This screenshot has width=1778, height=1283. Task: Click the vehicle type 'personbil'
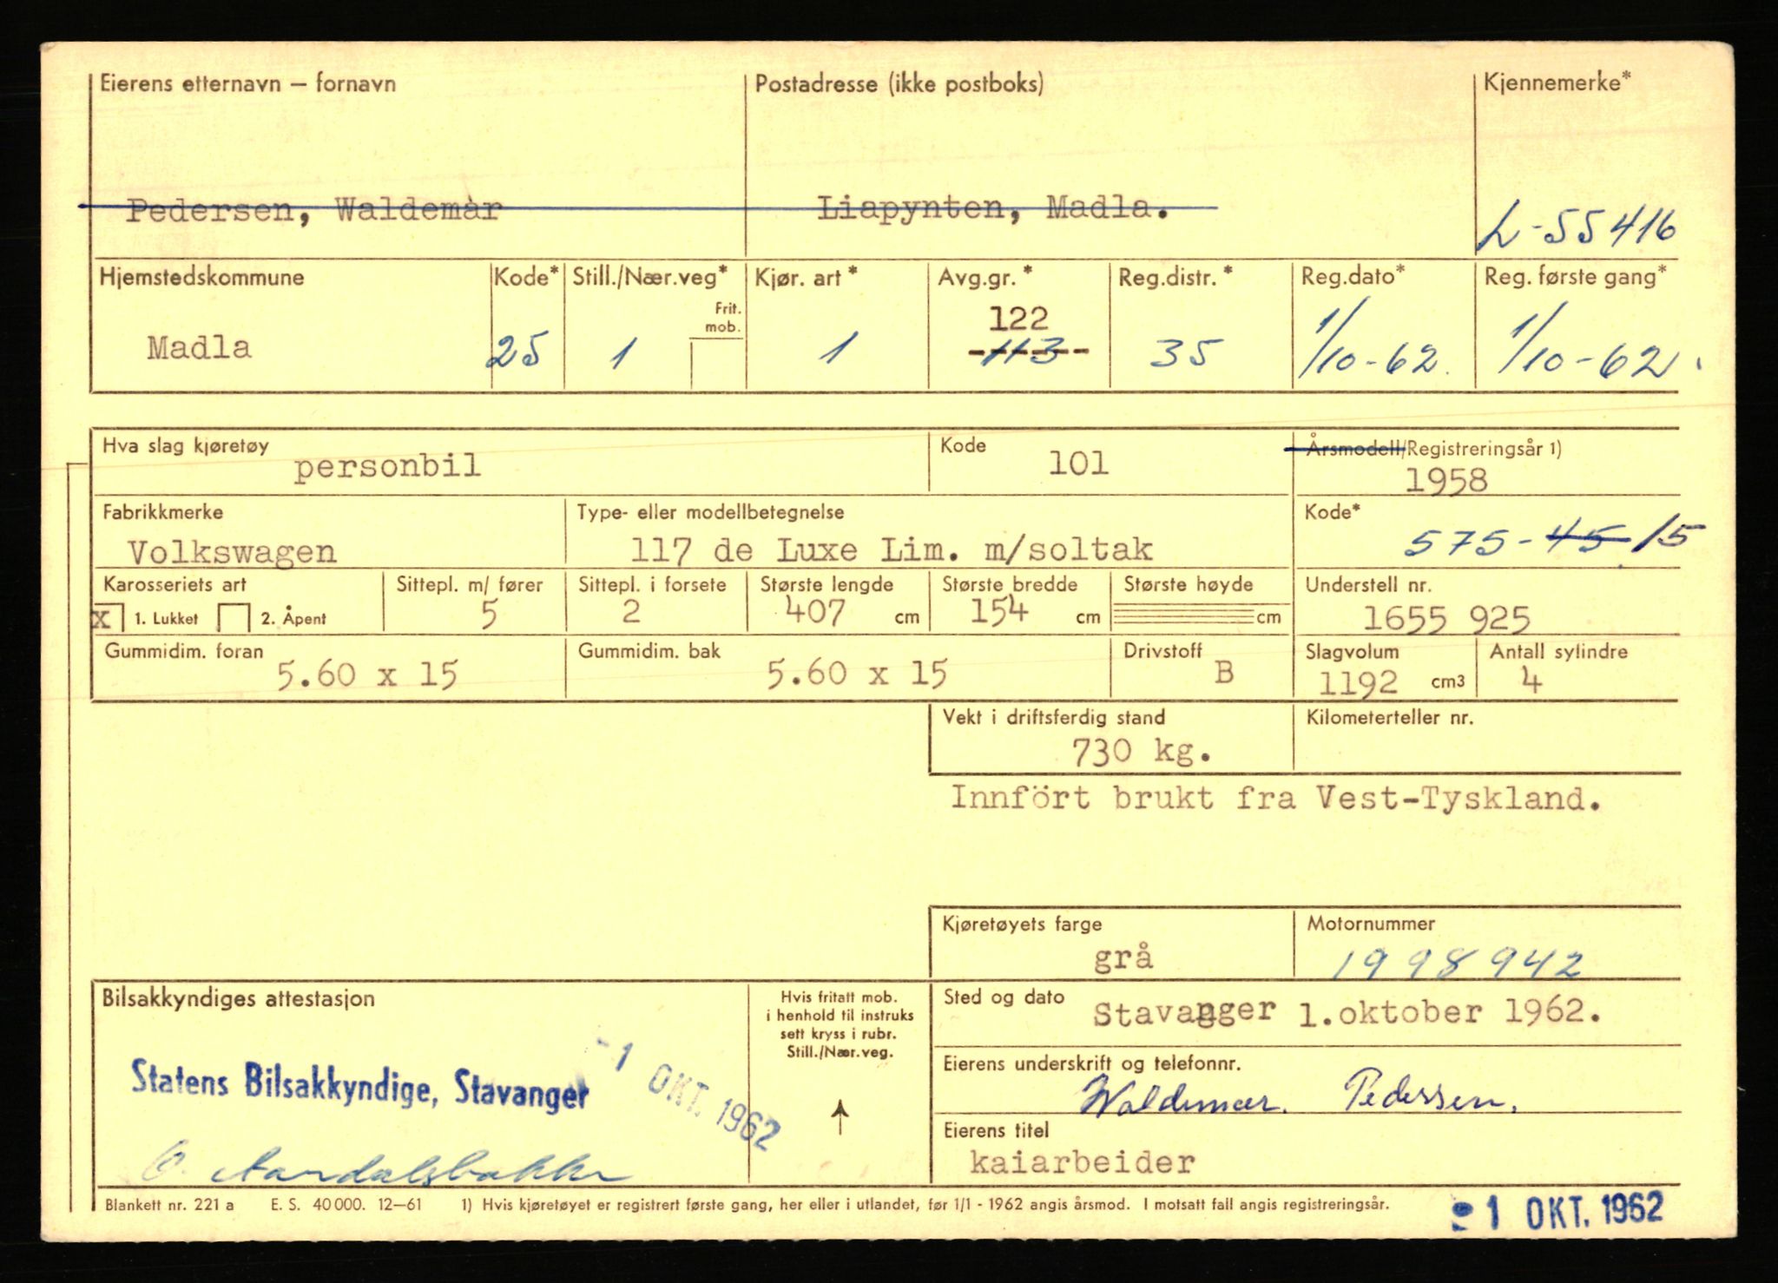click(x=387, y=467)
